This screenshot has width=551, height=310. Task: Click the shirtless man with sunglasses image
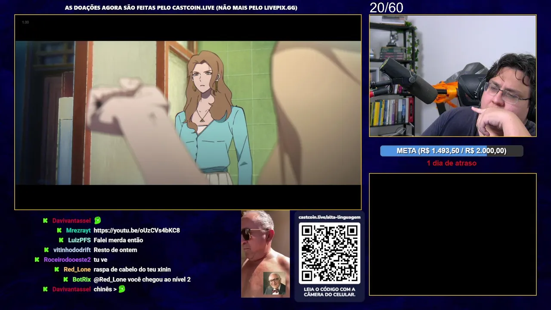pos(265,254)
